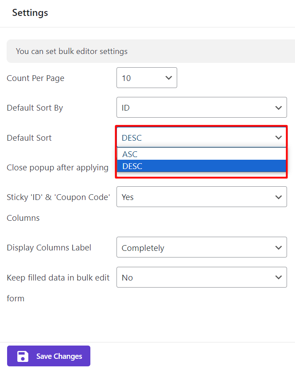Click the Display Columns Label text
The image size is (295, 369).
click(49, 248)
